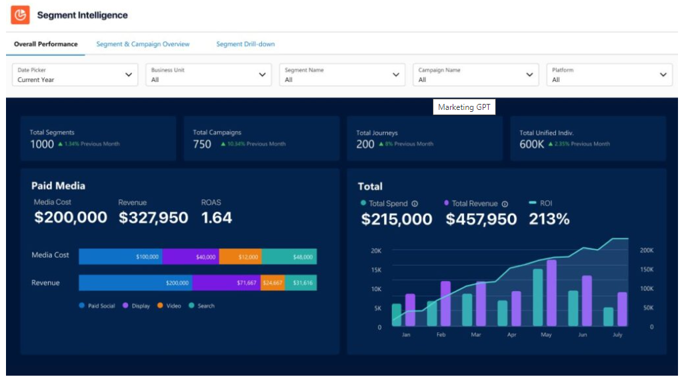Click the $24,667 Revenue bar segment
The width and height of the screenshot is (682, 381).
coord(273,282)
